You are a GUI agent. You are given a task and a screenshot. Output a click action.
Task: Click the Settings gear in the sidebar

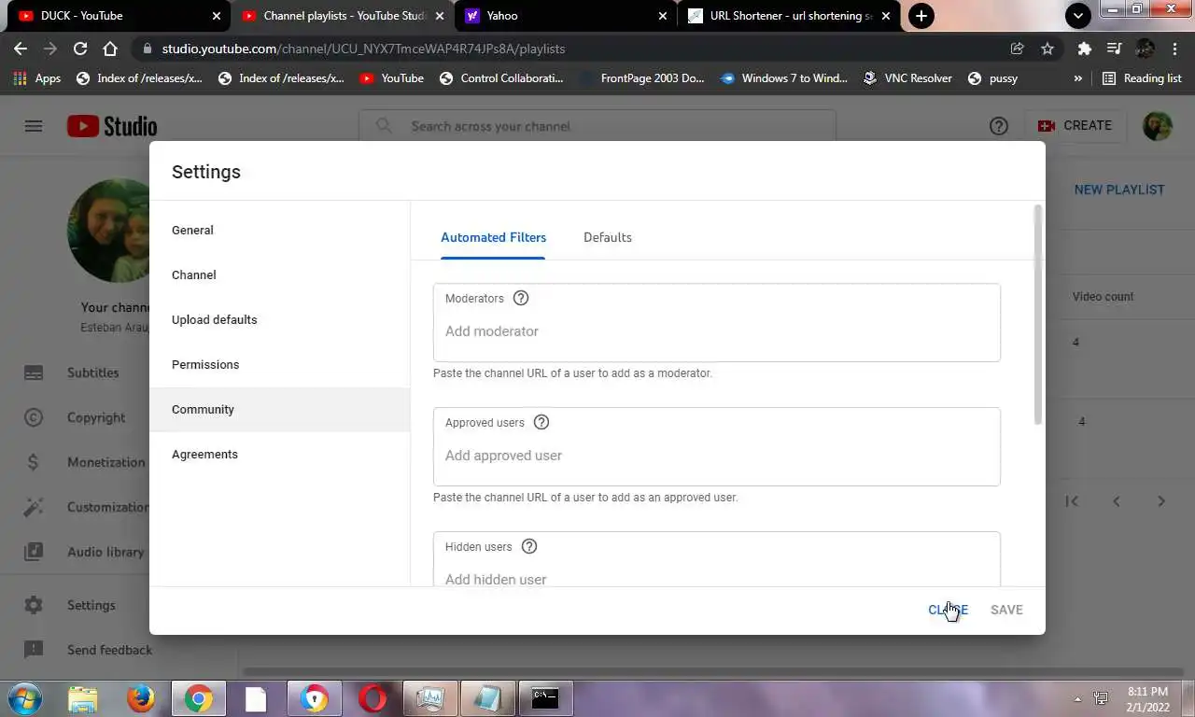pyautogui.click(x=34, y=605)
